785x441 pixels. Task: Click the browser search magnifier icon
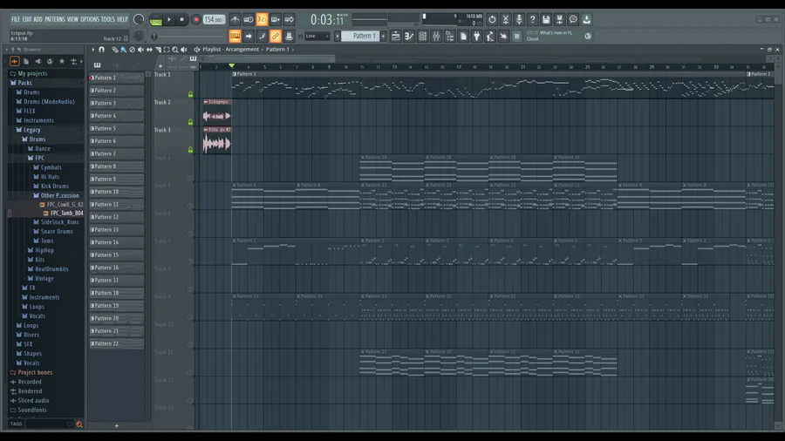tap(79, 424)
